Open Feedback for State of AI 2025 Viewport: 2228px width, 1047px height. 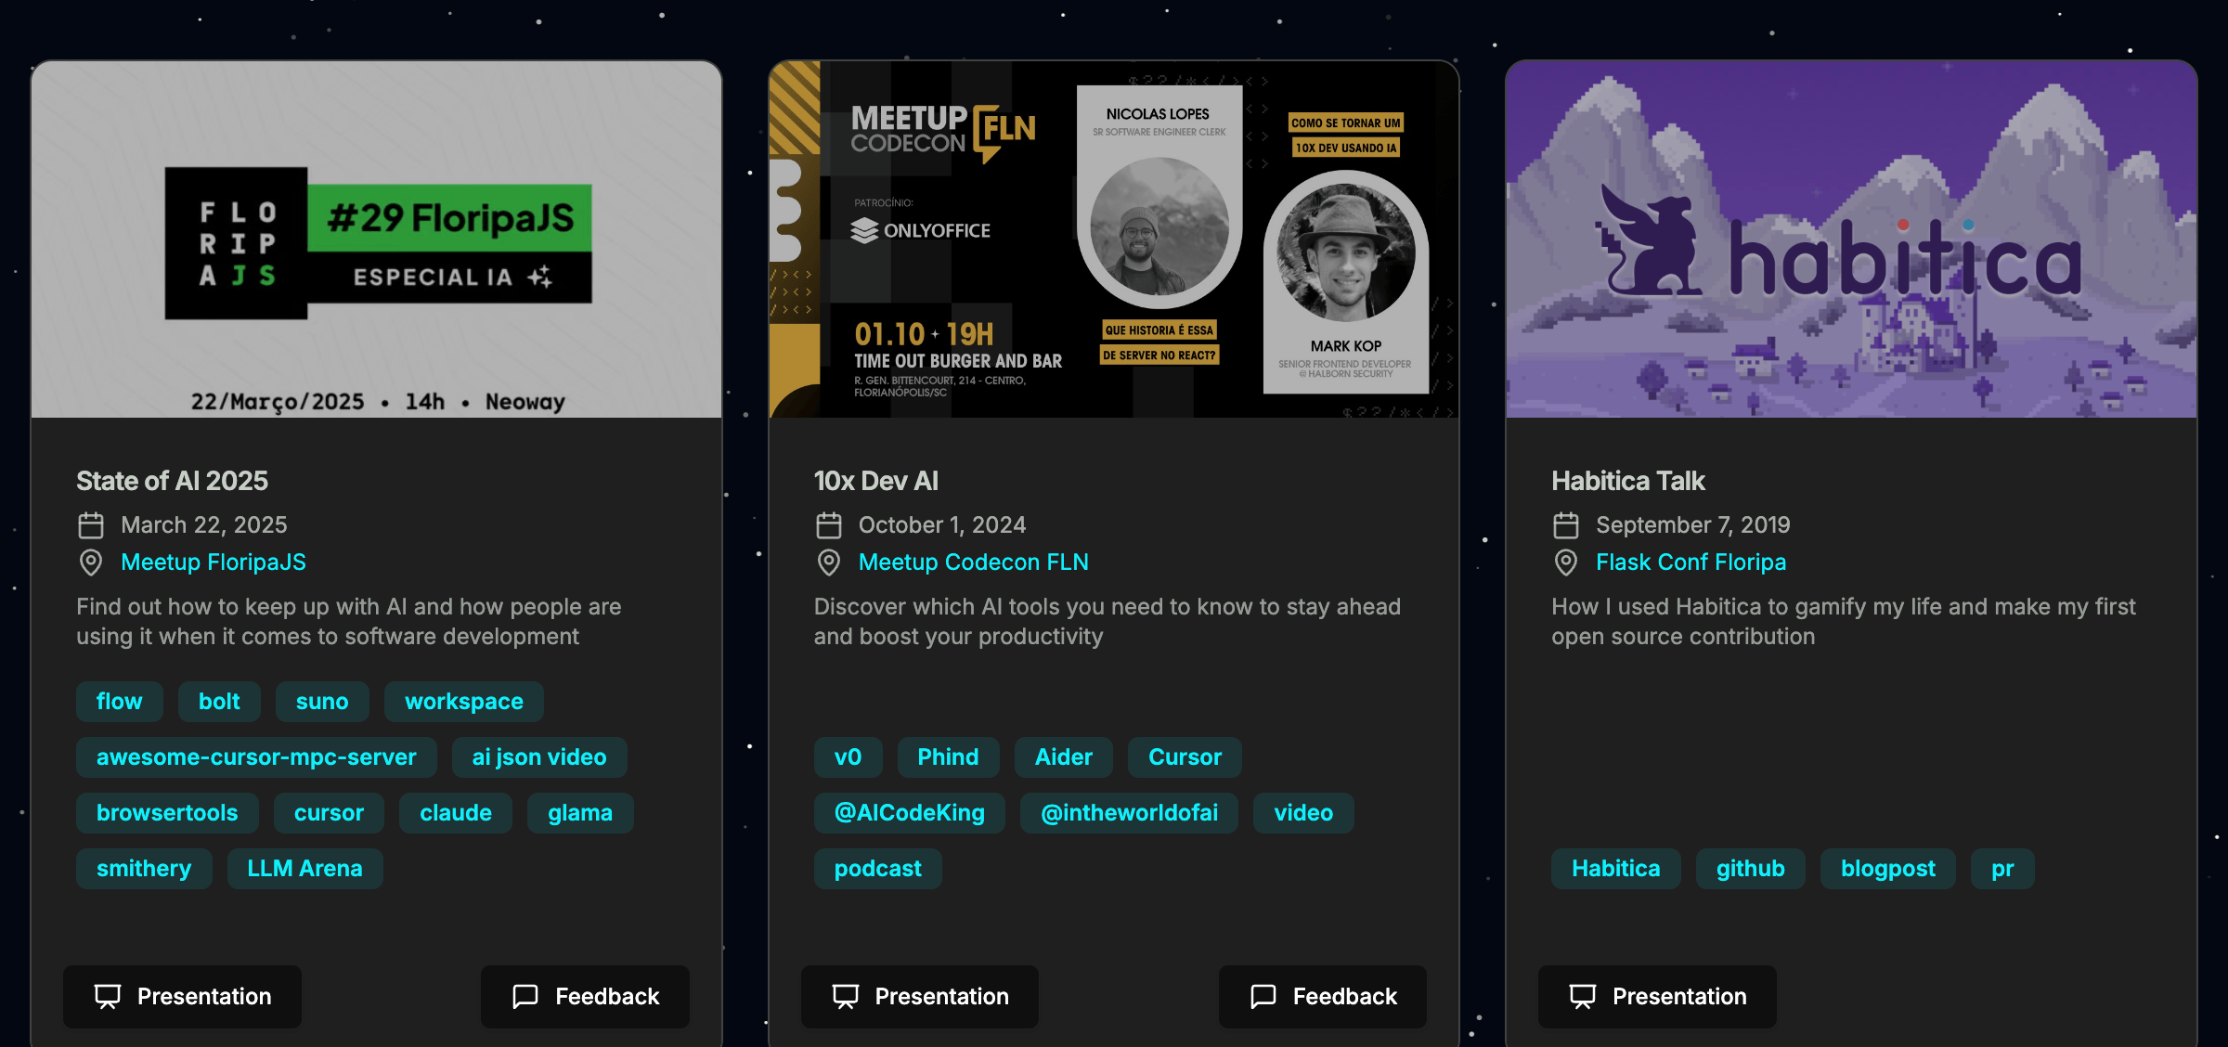(585, 996)
